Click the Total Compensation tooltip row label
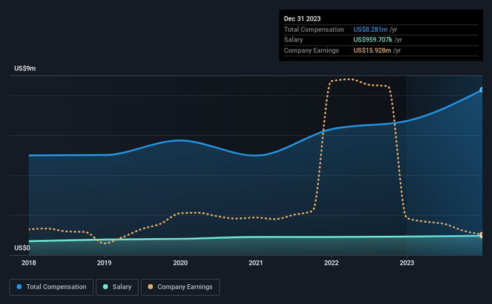Screen dimensions: 492x304 coord(314,29)
